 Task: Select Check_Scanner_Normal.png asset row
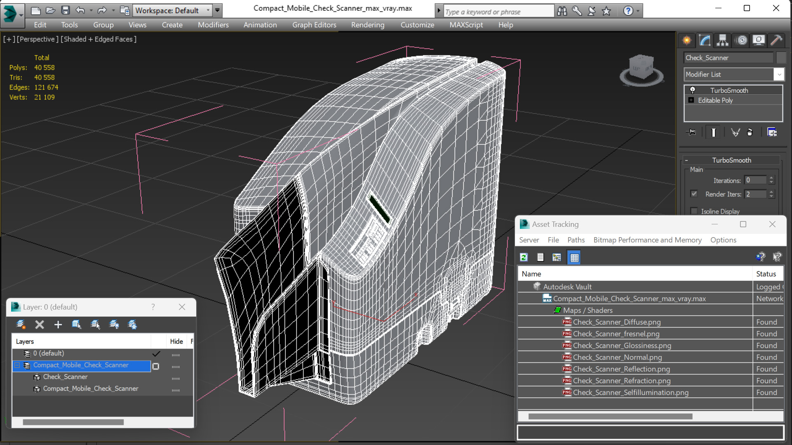pyautogui.click(x=617, y=357)
